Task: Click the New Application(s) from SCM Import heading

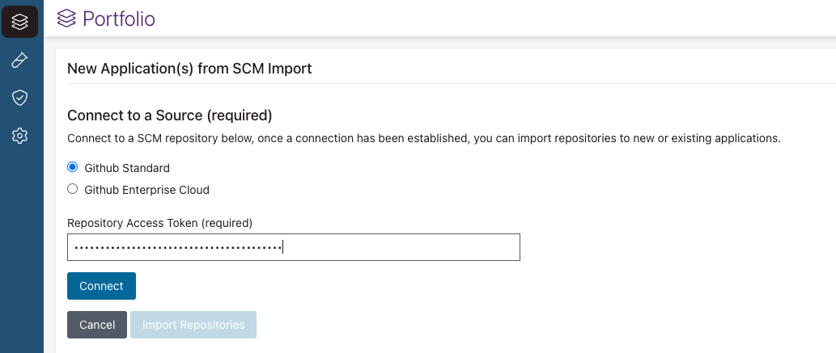Action: point(189,69)
